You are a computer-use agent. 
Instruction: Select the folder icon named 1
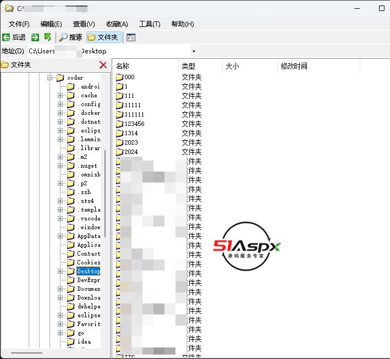(x=119, y=86)
